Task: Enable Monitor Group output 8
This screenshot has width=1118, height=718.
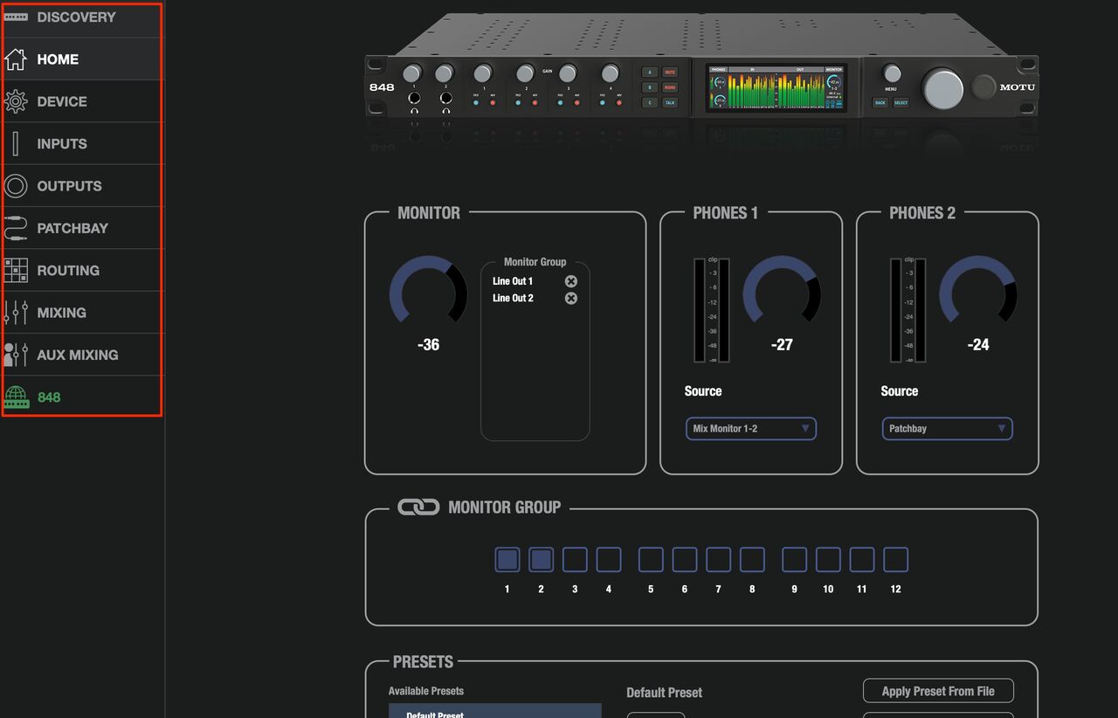Action: (752, 560)
